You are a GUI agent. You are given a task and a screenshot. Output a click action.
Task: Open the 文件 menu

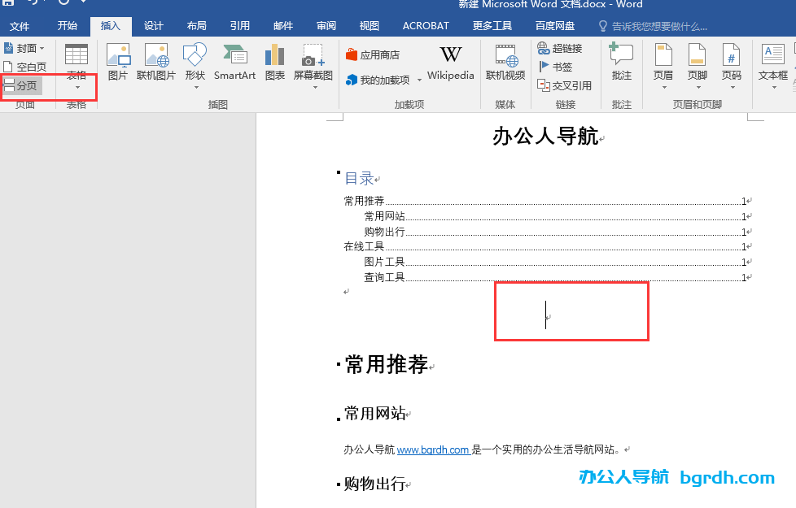[x=20, y=25]
